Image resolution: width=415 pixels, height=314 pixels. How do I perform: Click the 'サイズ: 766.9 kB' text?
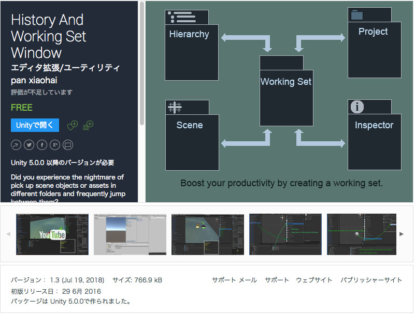[137, 280]
